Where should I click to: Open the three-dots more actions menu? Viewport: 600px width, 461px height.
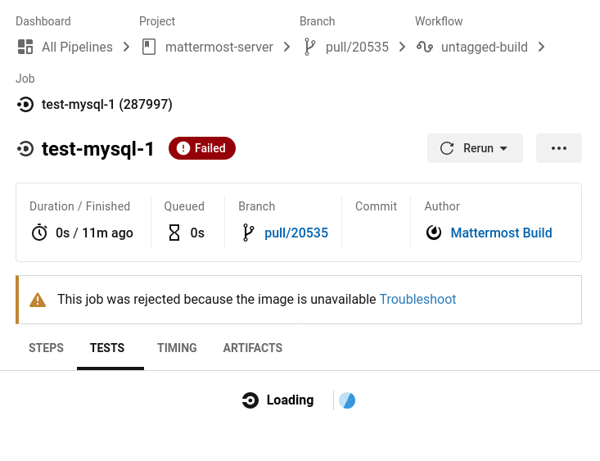tap(559, 148)
